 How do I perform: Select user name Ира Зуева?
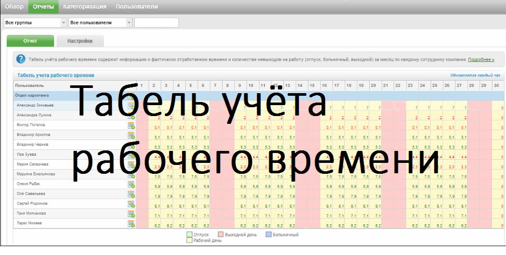26,154
